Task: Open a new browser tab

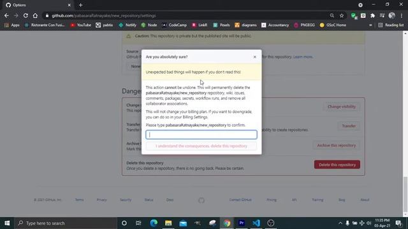Action: click(81, 5)
